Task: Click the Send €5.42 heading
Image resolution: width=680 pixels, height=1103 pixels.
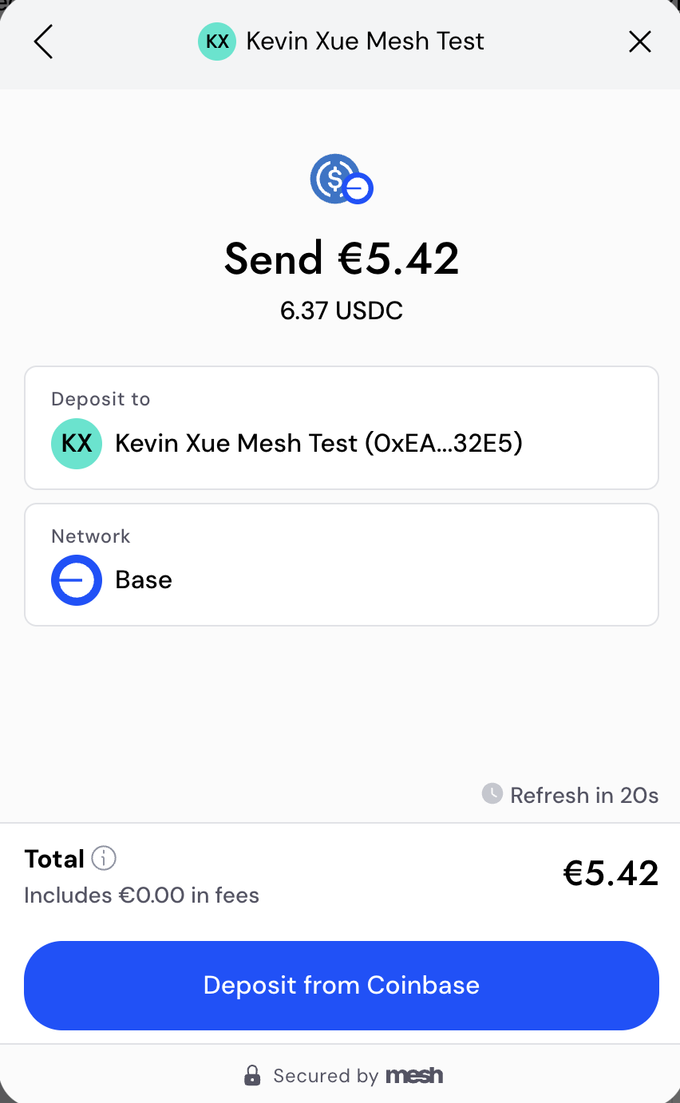Action: (342, 259)
